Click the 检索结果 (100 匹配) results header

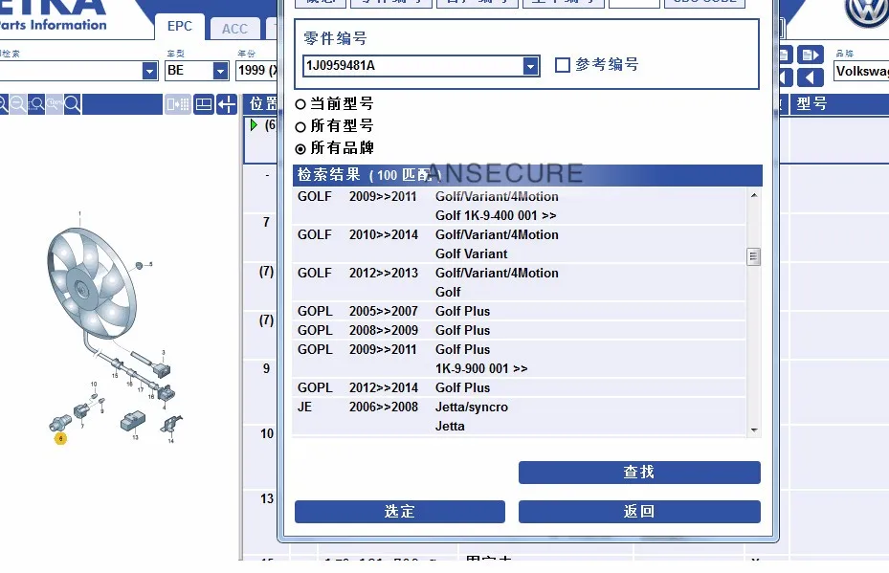tap(527, 175)
